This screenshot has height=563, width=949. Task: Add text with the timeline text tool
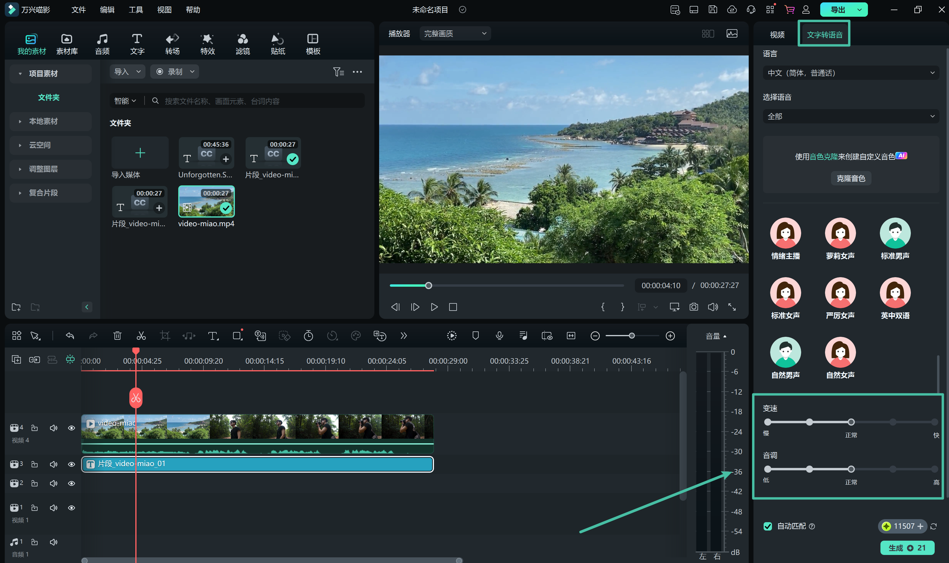(213, 336)
